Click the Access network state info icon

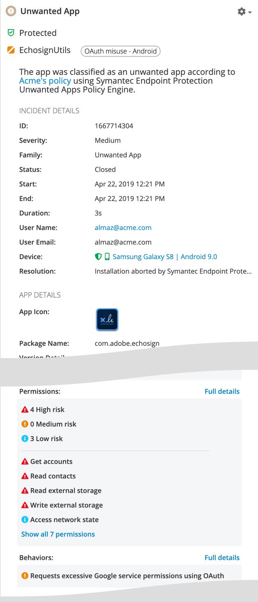[25, 519]
